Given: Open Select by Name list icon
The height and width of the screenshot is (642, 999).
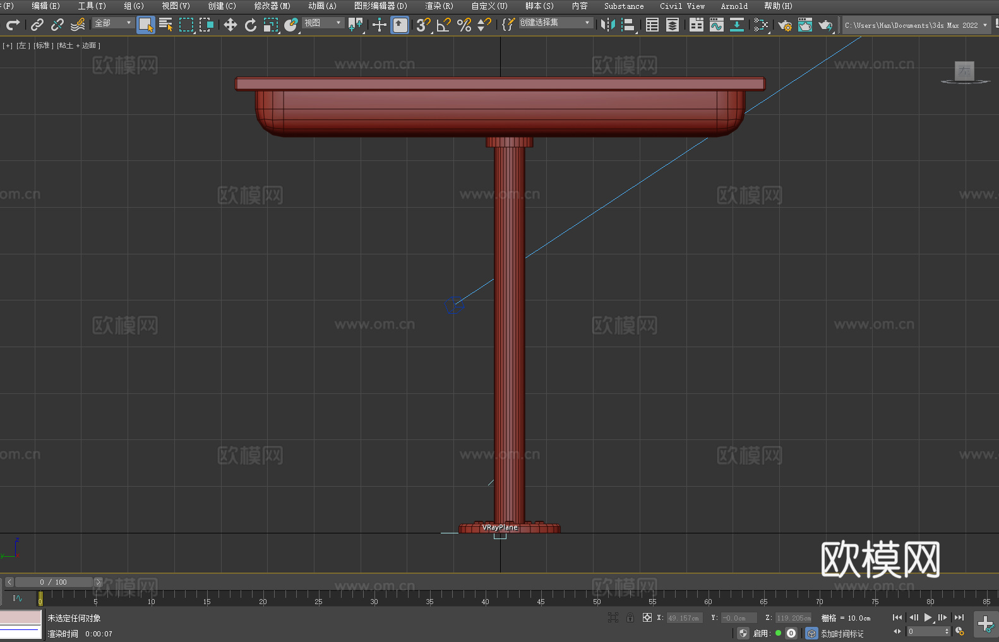Looking at the screenshot, I should tap(165, 25).
